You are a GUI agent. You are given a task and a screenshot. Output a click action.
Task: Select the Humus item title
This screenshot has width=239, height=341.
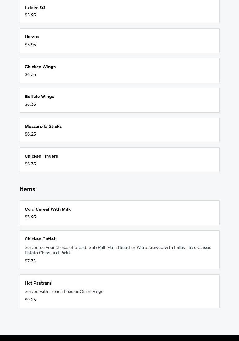pyautogui.click(x=32, y=37)
